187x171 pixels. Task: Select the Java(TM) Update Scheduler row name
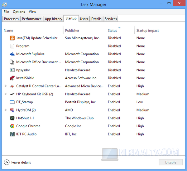point(37,38)
